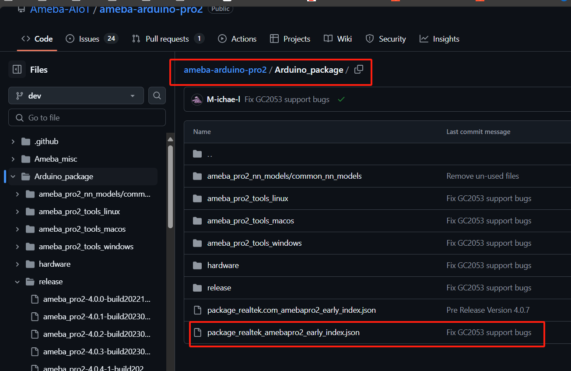The height and width of the screenshot is (371, 571).
Task: Focus the Go to file search field
Action: click(x=87, y=117)
